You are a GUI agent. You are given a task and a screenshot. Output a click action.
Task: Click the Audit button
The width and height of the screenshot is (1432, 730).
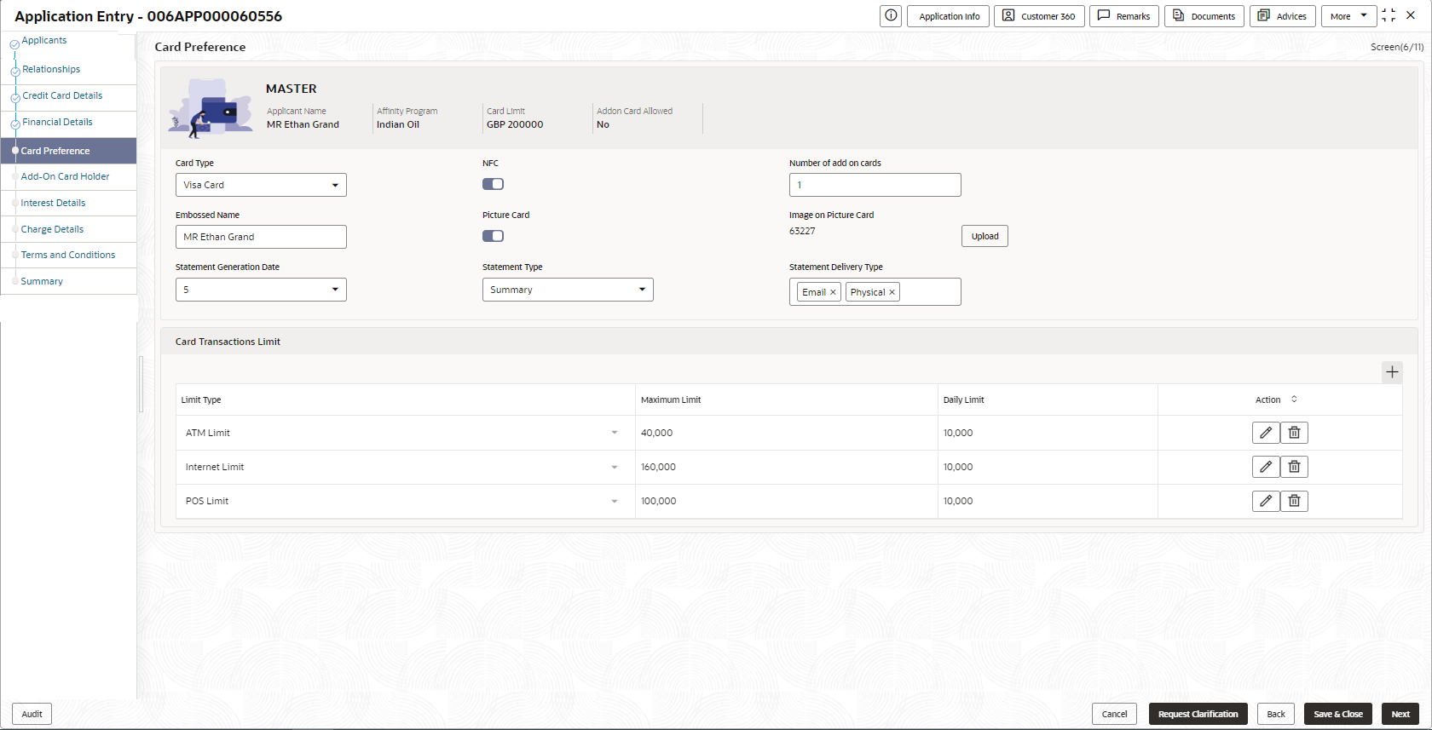coord(32,714)
